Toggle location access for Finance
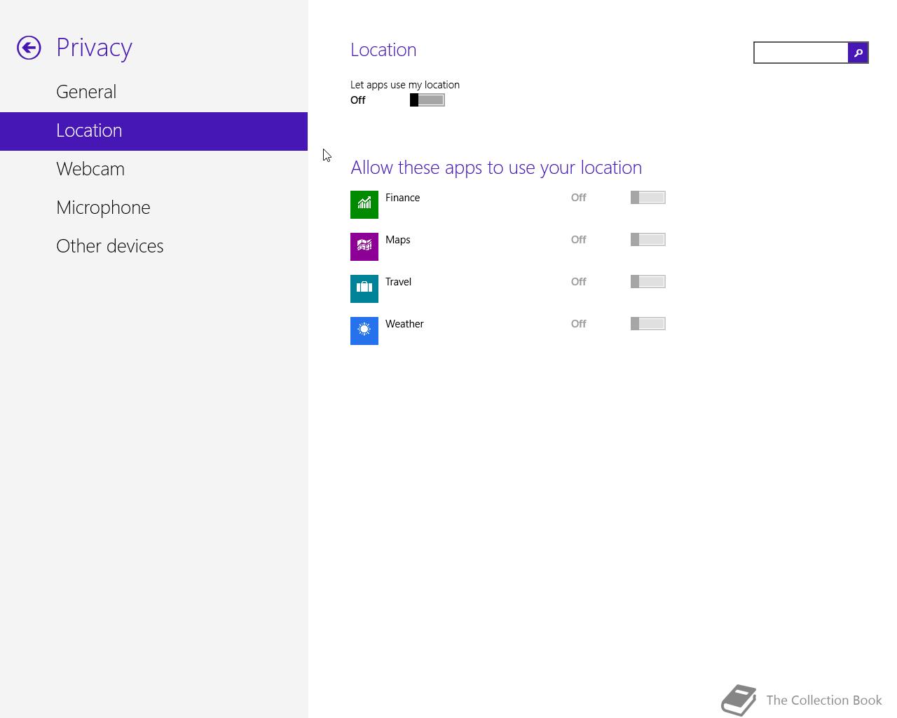The width and height of the screenshot is (897, 718). [648, 198]
